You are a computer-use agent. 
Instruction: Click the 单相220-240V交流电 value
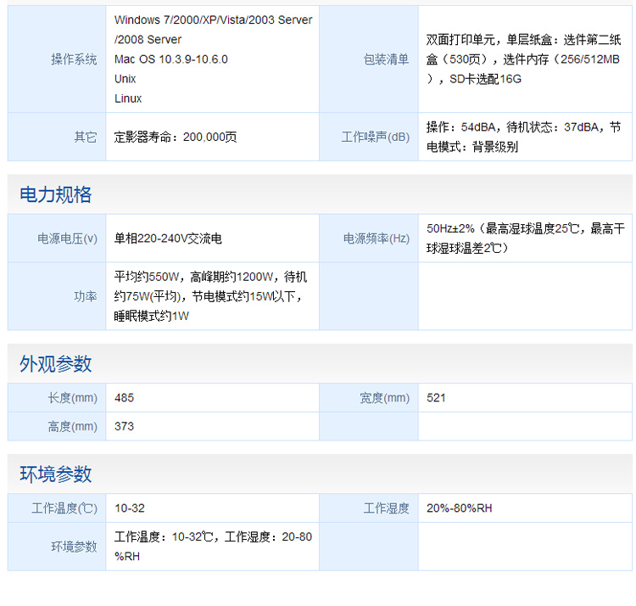pyautogui.click(x=168, y=239)
